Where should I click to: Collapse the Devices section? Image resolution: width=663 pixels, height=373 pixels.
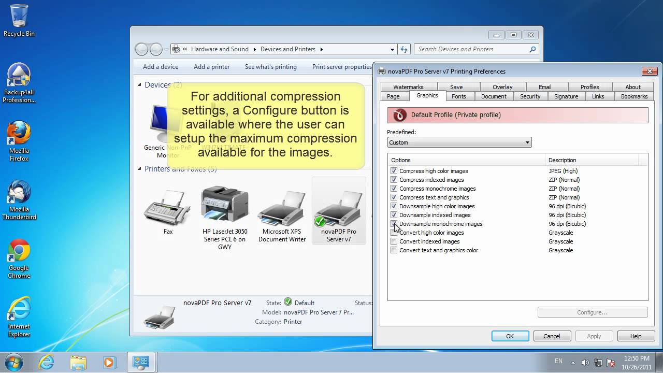139,84
